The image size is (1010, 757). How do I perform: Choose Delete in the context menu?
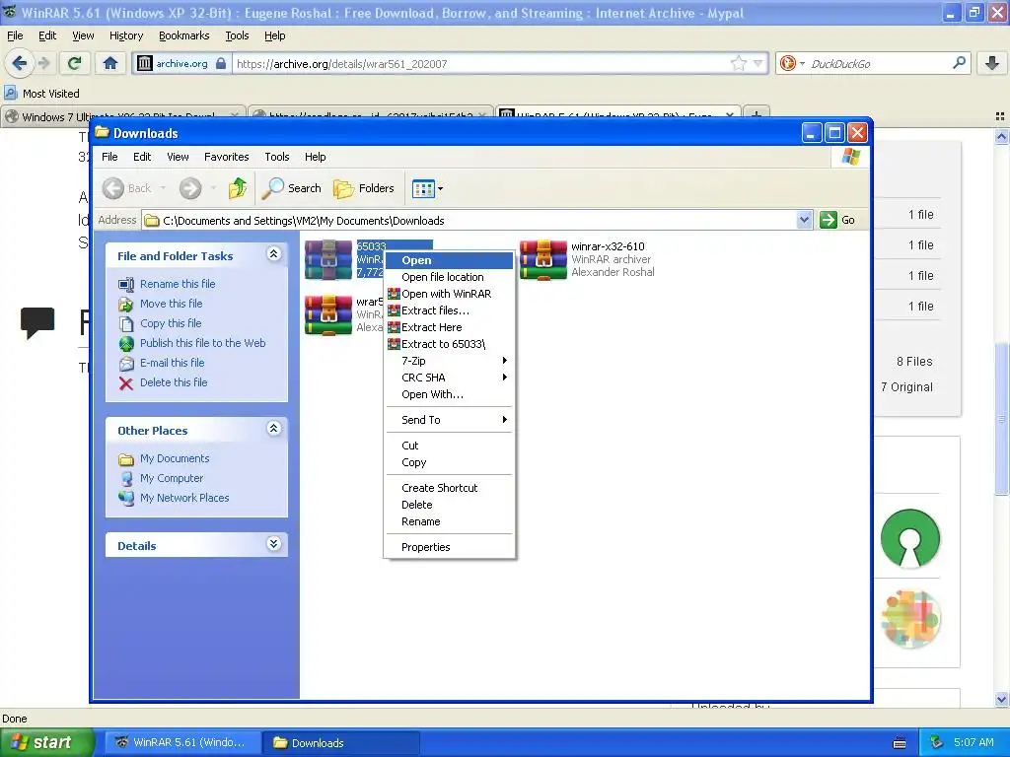pyautogui.click(x=449, y=505)
